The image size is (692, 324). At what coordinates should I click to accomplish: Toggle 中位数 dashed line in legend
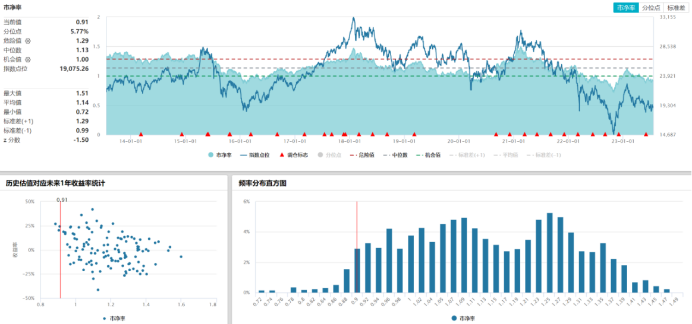pos(395,155)
